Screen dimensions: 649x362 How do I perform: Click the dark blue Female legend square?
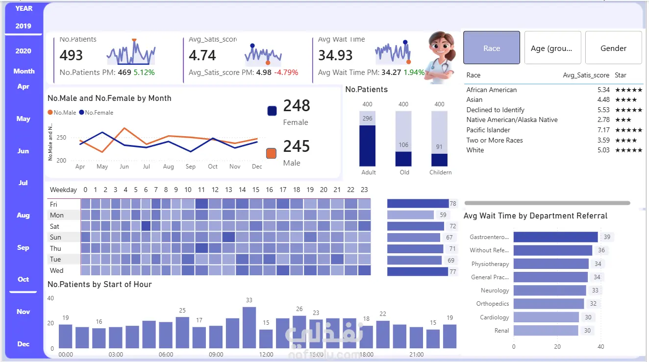[272, 111]
